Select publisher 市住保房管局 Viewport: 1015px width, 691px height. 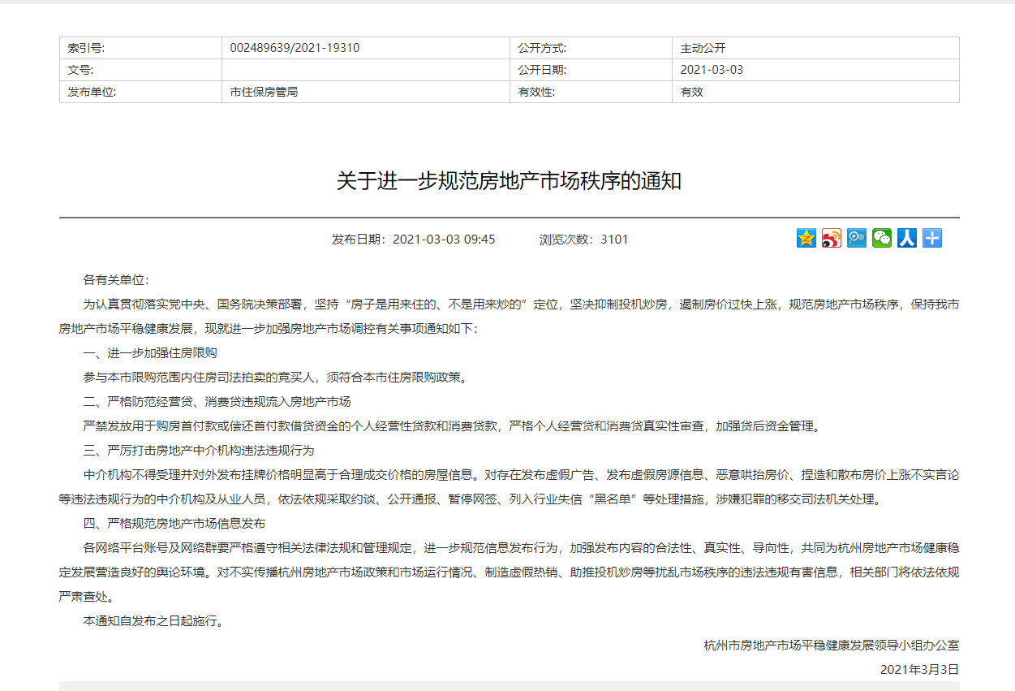coord(264,92)
